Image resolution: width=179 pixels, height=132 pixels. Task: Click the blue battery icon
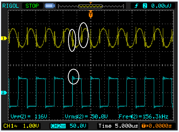point(50,6)
